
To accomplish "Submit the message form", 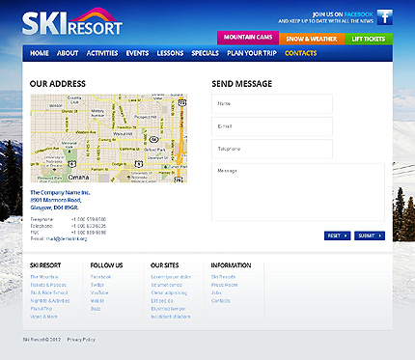I will (370, 235).
